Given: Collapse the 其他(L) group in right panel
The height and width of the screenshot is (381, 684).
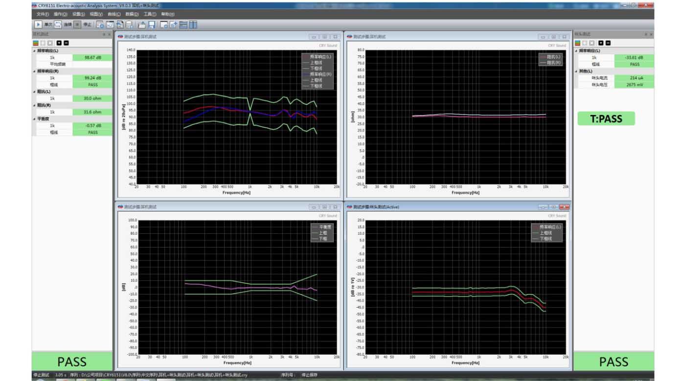Looking at the screenshot, I should click(x=576, y=71).
